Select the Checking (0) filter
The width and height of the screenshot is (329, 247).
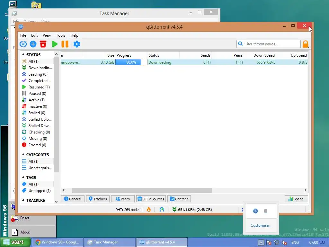[37, 132]
